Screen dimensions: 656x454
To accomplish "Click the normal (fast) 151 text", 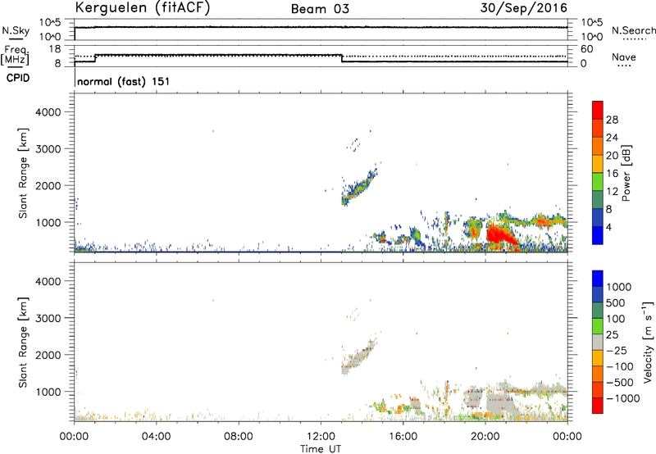I will (124, 81).
